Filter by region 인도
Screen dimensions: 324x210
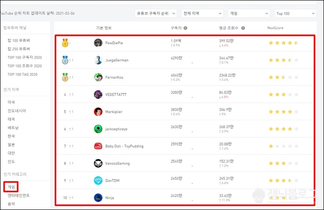(11, 161)
